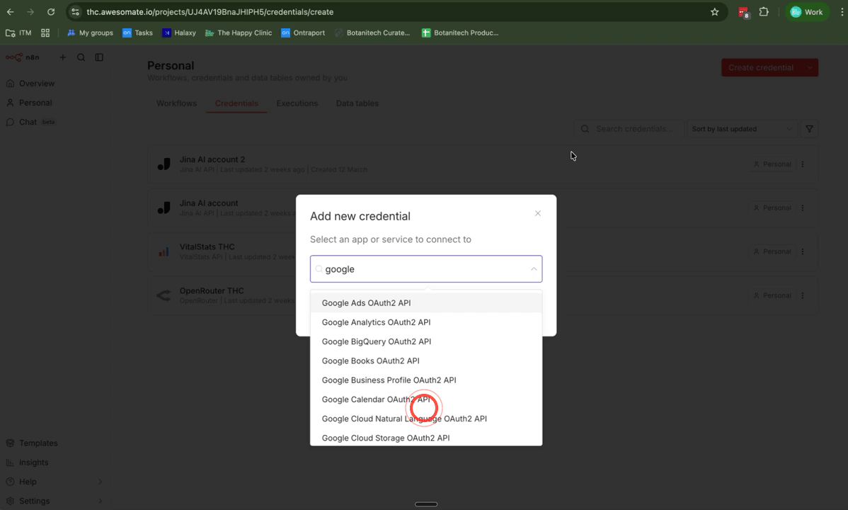Open new item creation via plus icon
The width and height of the screenshot is (848, 510).
coord(62,57)
